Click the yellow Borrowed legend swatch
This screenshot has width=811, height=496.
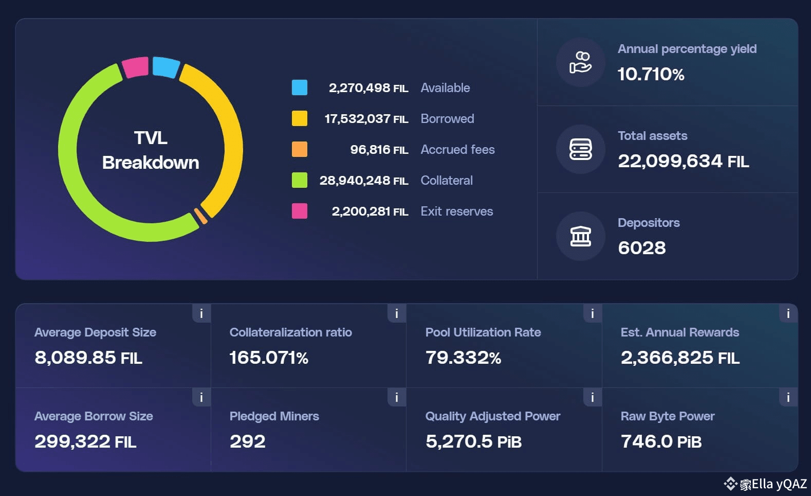[300, 118]
